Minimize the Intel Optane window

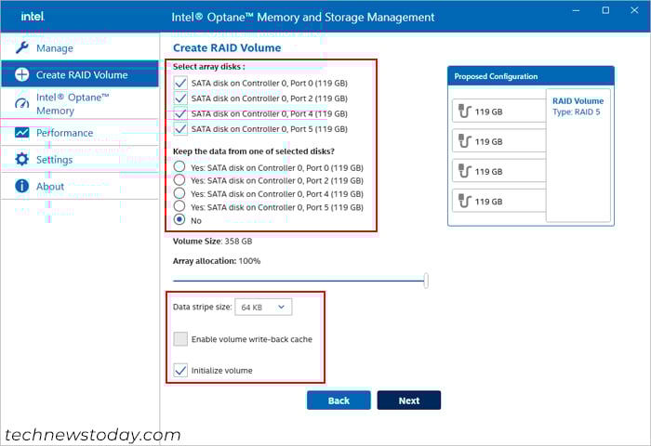[577, 10]
